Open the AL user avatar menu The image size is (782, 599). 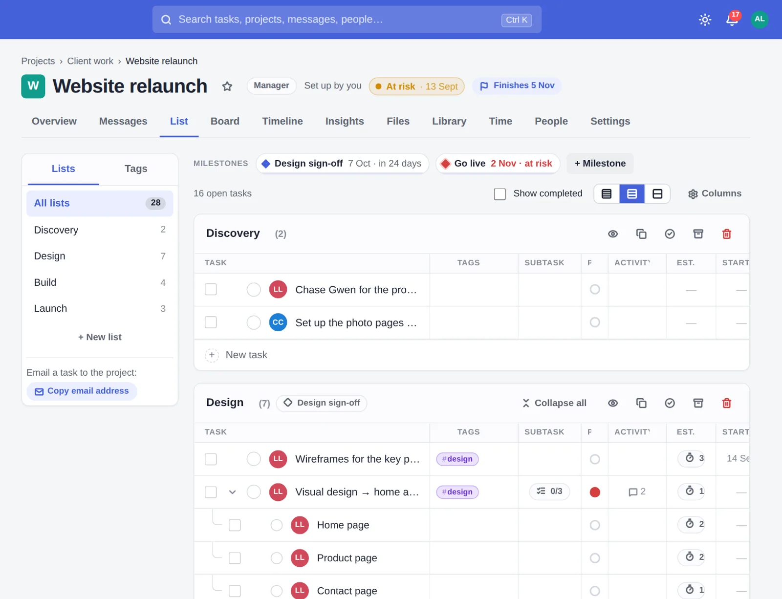[759, 20]
